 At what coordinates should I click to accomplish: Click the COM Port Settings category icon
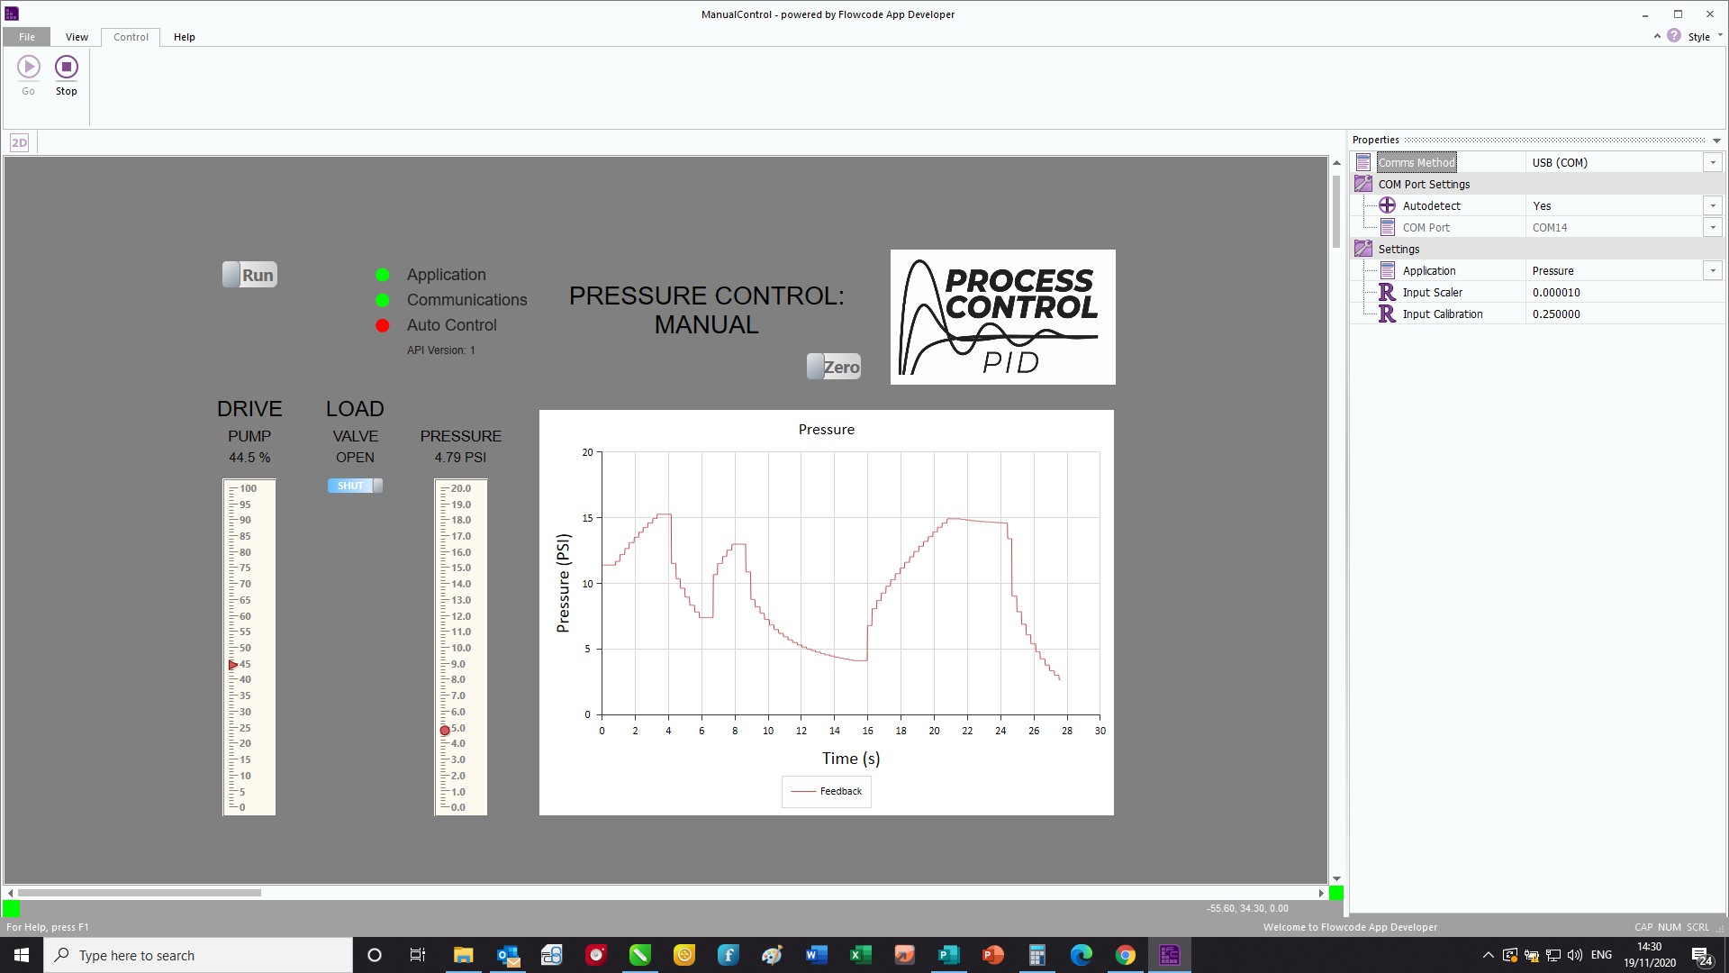pyautogui.click(x=1362, y=184)
